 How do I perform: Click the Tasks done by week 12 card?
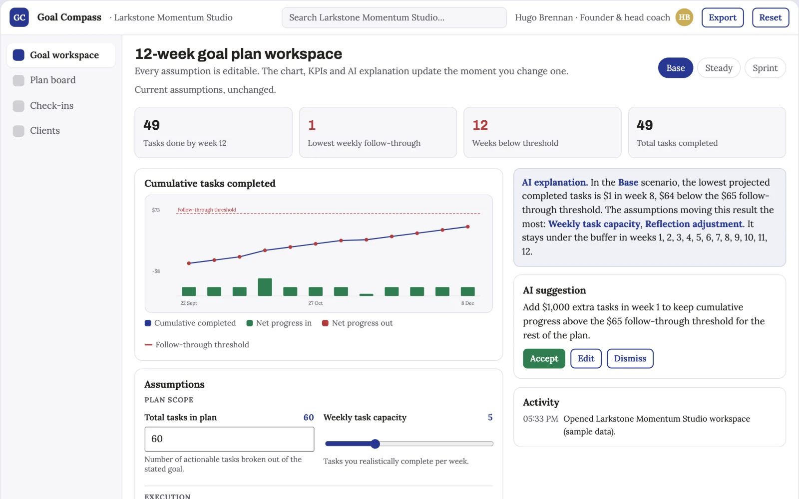(213, 132)
